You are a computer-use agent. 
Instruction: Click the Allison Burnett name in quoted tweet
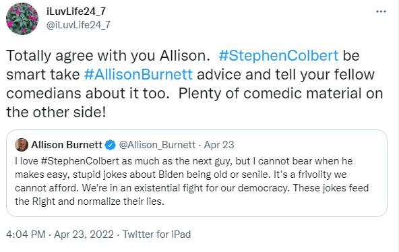coord(67,145)
